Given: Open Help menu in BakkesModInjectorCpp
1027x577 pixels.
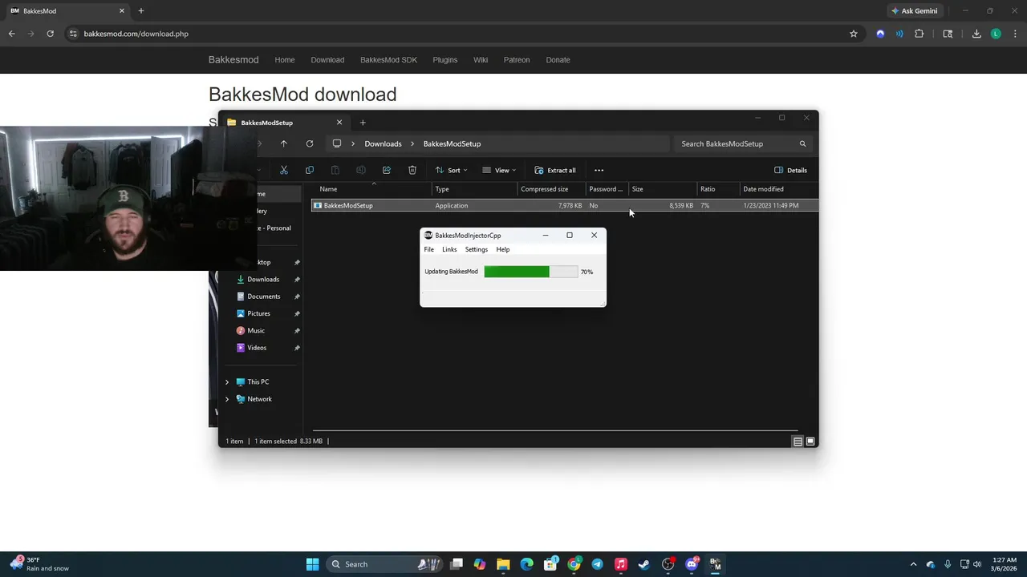Looking at the screenshot, I should tap(503, 249).
